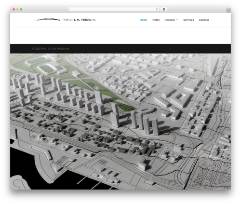This screenshot has width=241, height=204.
Task: Minimize the window with the yellow button
Action: pyautogui.click(x=17, y=10)
